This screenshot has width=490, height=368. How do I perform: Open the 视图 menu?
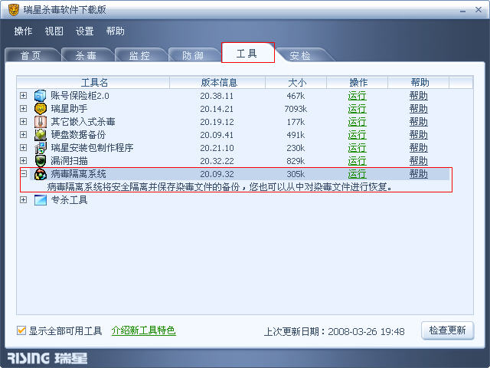pos(54,31)
